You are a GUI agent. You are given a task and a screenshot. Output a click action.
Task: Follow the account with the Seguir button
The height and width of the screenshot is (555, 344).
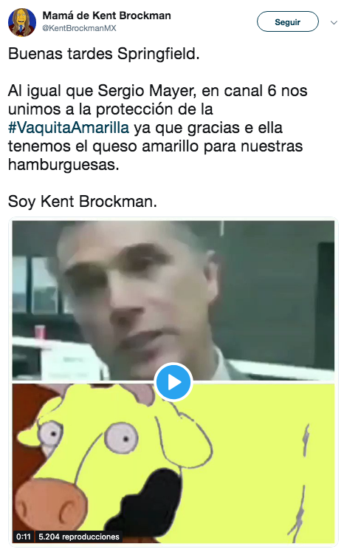287,21
